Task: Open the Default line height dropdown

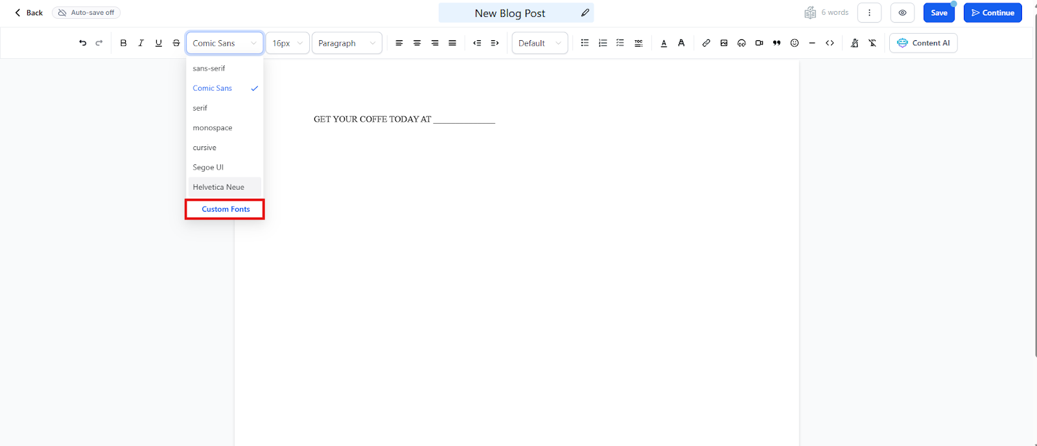Action: pos(539,43)
